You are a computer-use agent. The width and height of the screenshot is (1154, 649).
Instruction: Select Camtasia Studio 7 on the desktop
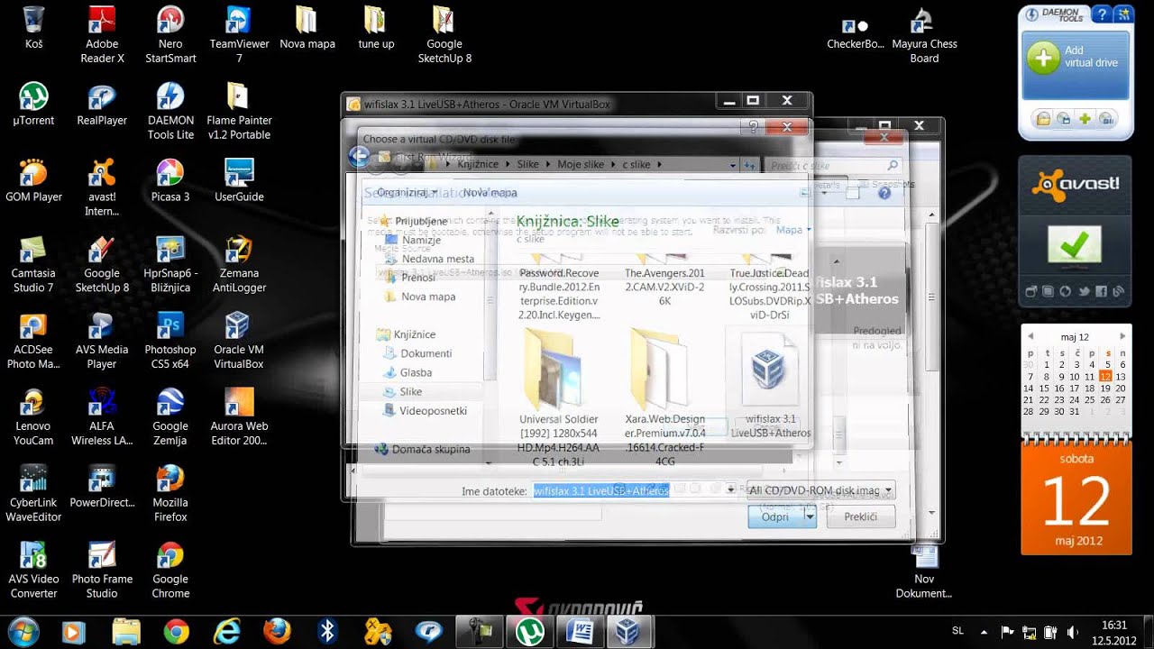(33, 263)
